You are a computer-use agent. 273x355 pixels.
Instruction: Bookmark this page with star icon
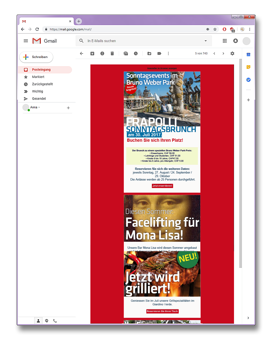coord(215,29)
